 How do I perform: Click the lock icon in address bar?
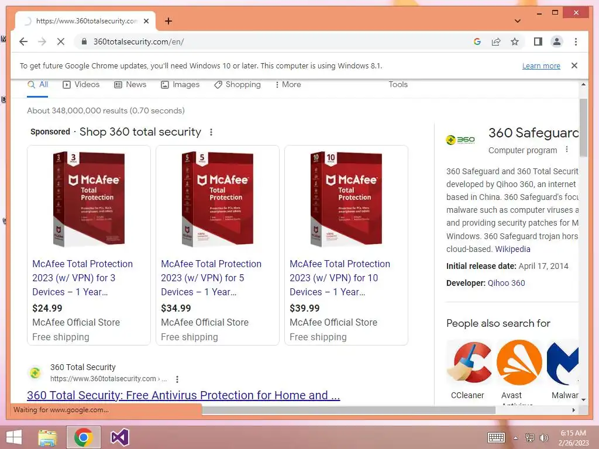84,42
